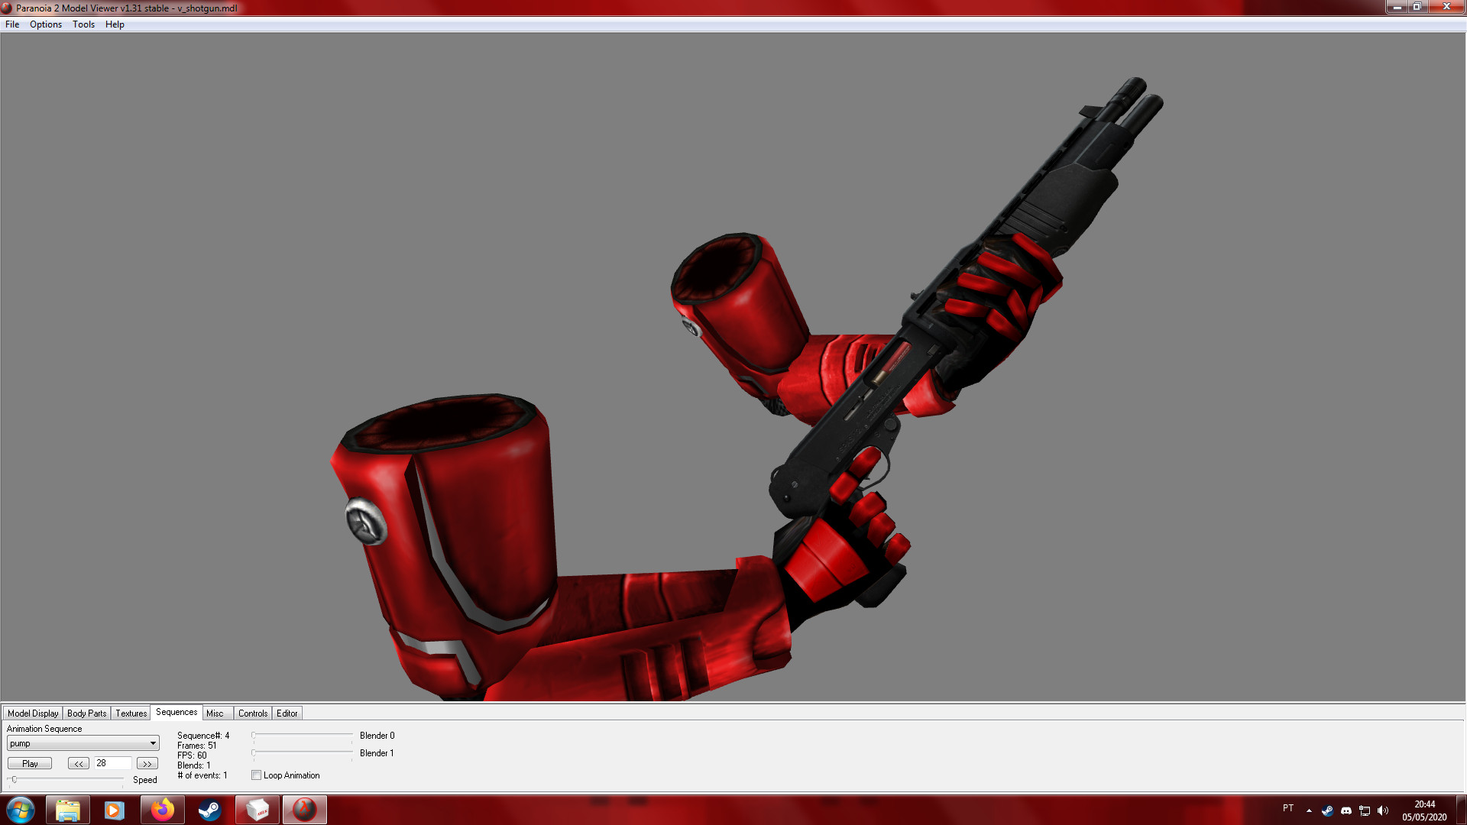The height and width of the screenshot is (825, 1467).
Task: Switch to the Textures tab
Action: 130,713
